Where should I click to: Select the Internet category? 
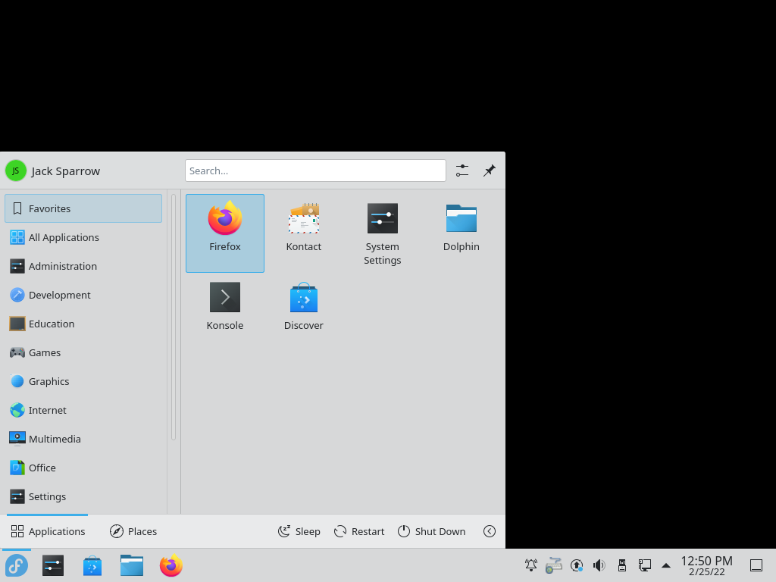coord(83,410)
